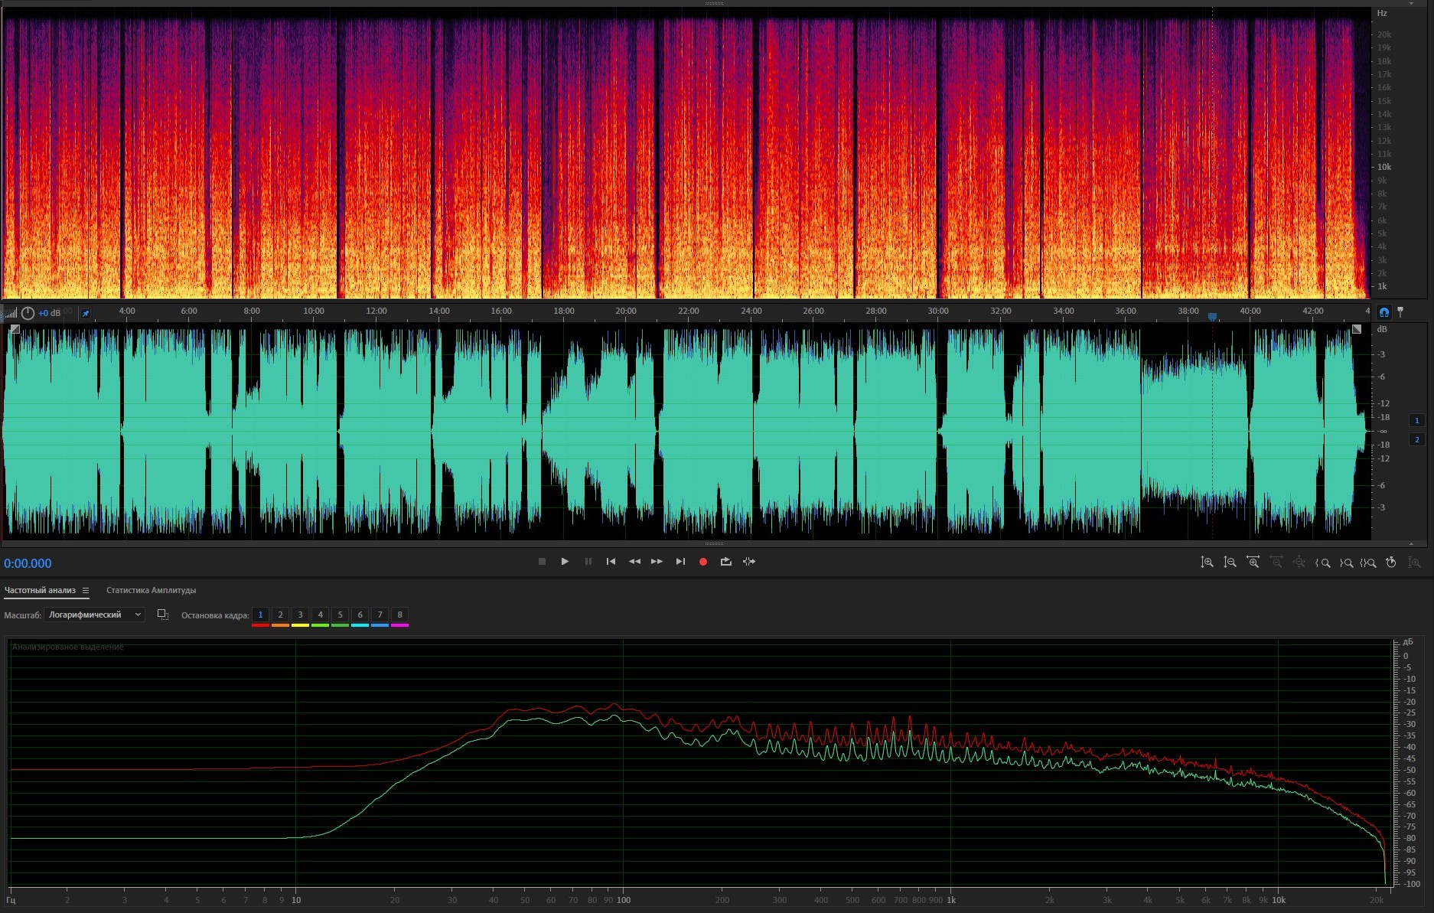Switch to Статистика Амплитуды tab
1434x913 pixels.
coord(151,590)
